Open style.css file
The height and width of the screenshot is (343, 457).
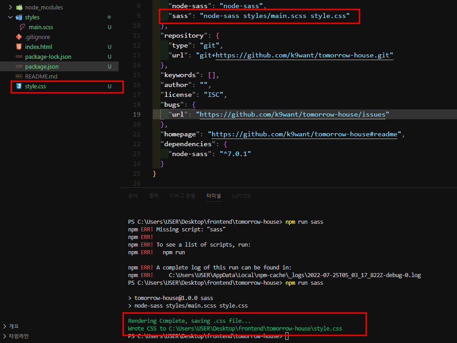pos(35,87)
